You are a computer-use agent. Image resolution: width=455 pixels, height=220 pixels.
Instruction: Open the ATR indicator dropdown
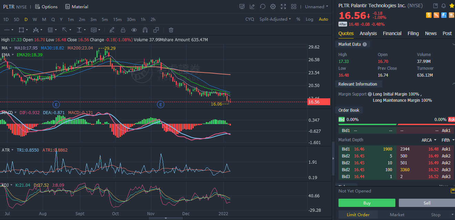7,150
